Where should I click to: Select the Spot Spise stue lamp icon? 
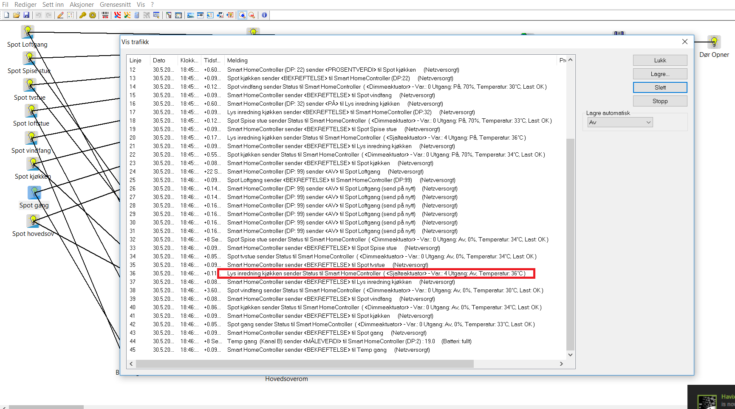(x=29, y=58)
